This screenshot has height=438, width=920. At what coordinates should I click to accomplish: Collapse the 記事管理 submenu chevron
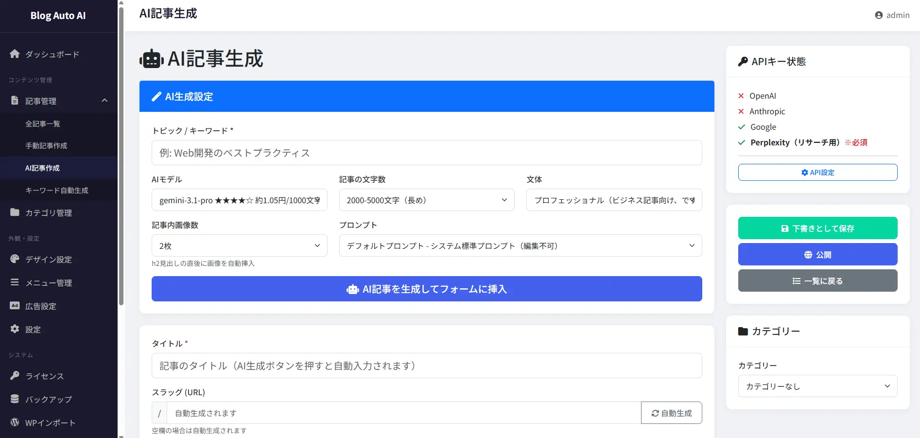104,101
